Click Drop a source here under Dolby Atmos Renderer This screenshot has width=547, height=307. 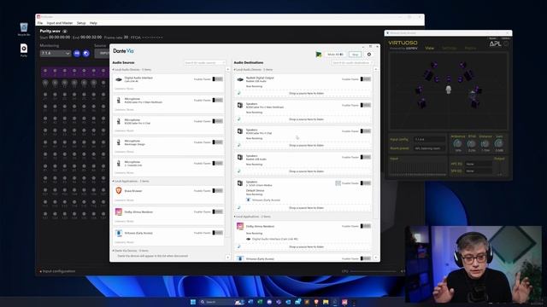click(x=306, y=246)
